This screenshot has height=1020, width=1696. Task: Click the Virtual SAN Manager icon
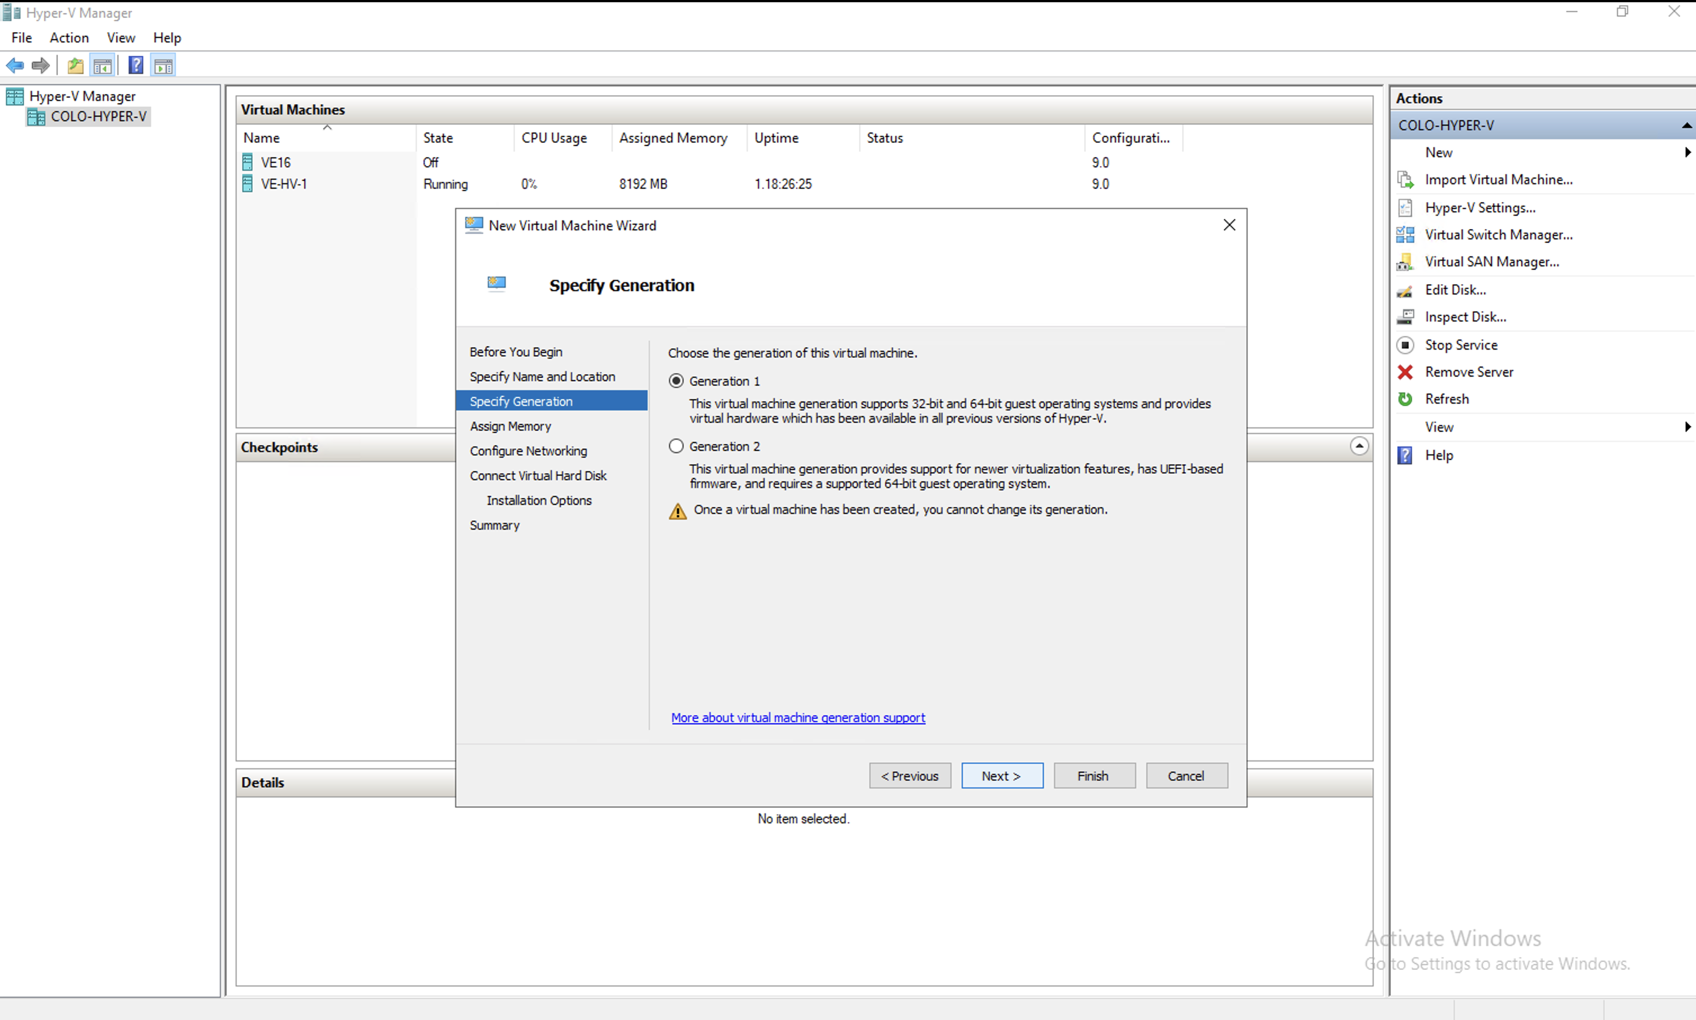(1405, 262)
